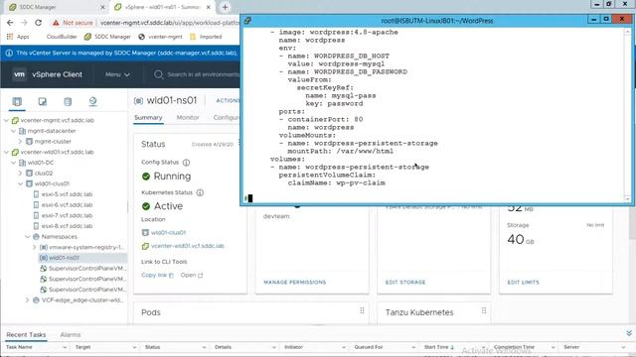Image resolution: width=636 pixels, height=357 pixels.
Task: Click MANAGE PERMISSIONS
Action: coord(295,282)
